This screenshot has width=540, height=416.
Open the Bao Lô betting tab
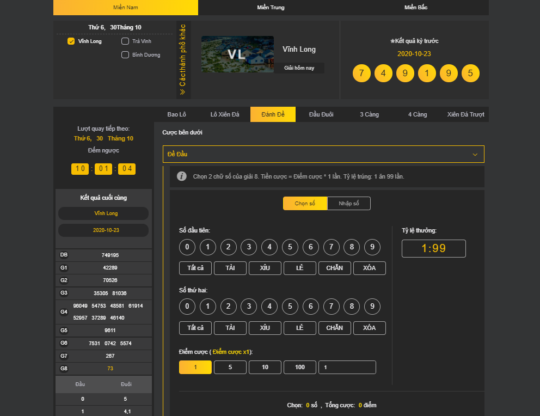point(176,114)
